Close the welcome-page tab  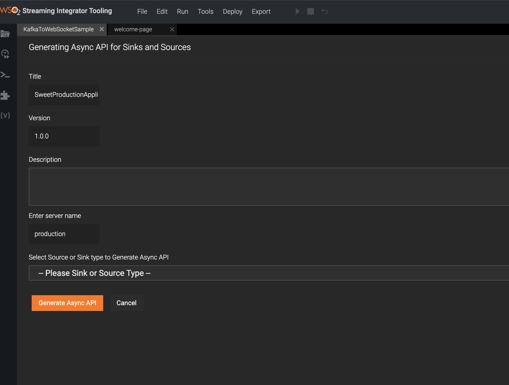[172, 29]
